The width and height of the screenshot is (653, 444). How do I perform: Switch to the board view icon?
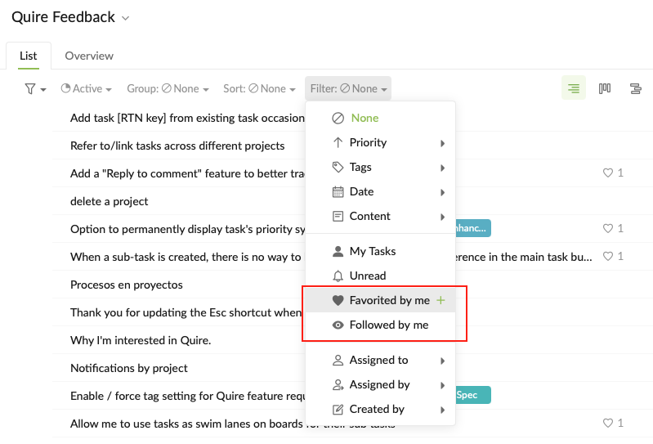point(605,88)
